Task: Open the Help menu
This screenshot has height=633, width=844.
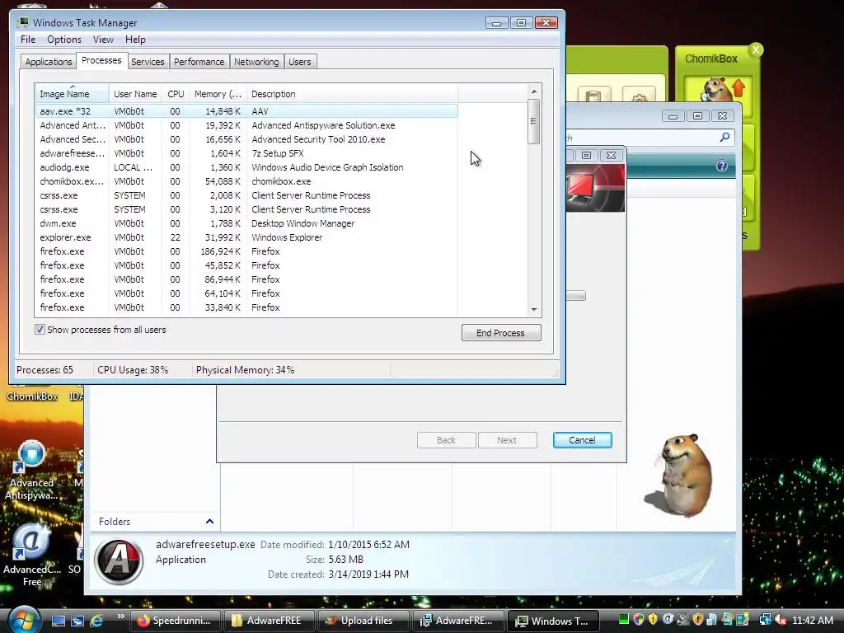Action: 135,40
